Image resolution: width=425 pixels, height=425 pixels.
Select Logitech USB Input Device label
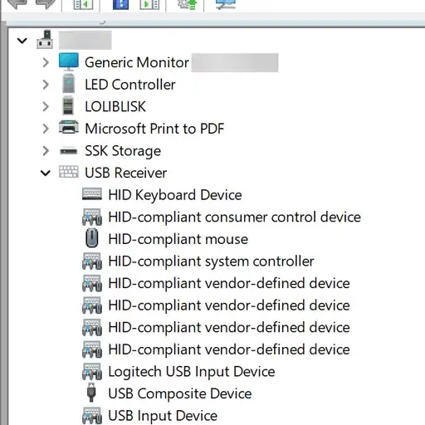[x=192, y=372]
